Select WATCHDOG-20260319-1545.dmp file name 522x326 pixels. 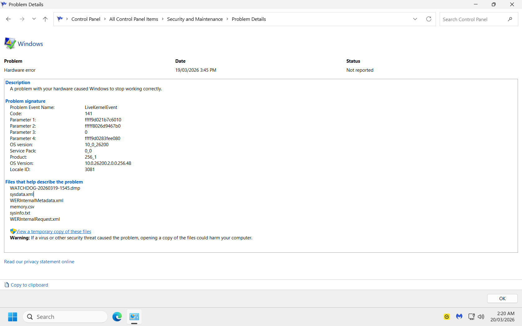(45, 188)
